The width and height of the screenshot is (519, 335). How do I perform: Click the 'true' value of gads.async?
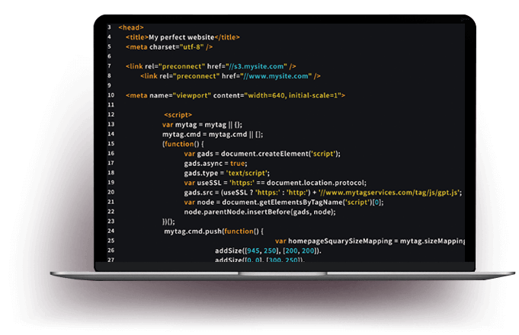(238, 163)
